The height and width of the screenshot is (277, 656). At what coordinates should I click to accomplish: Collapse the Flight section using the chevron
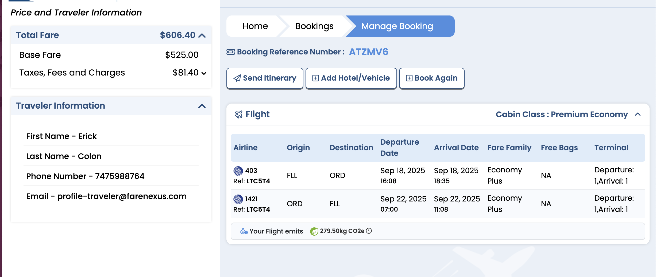638,114
